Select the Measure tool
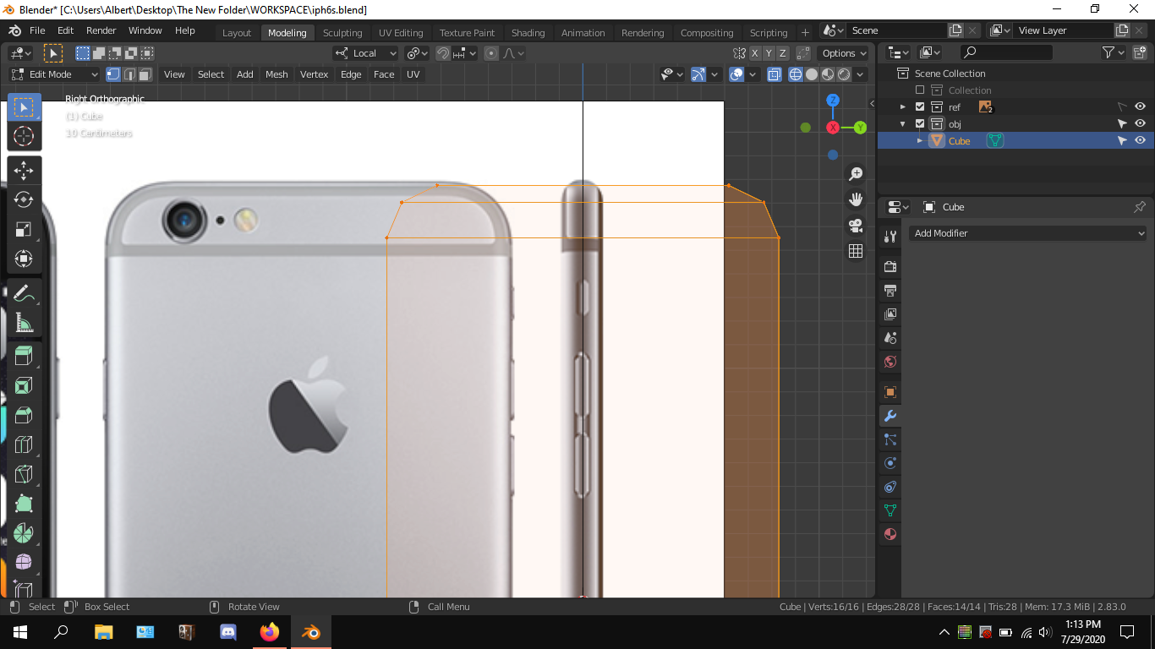Screen dimensions: 1155x649 (x=24, y=323)
